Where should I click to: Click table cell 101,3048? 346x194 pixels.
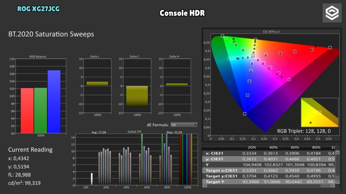coord(295,165)
